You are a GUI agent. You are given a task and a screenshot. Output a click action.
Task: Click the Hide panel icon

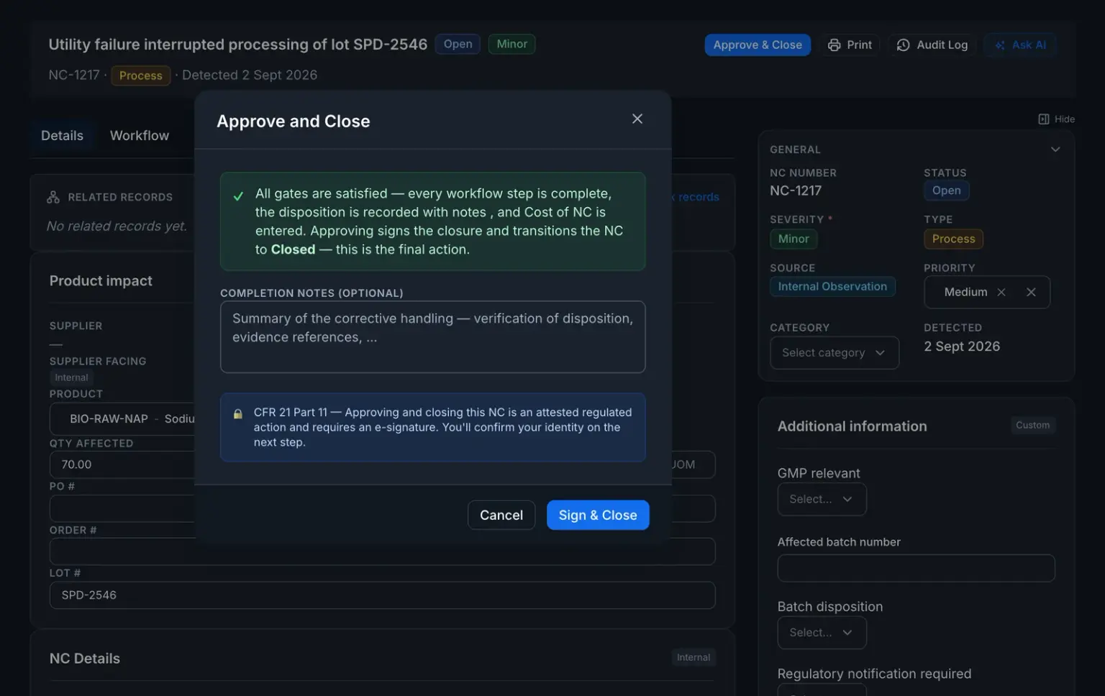(x=1043, y=119)
